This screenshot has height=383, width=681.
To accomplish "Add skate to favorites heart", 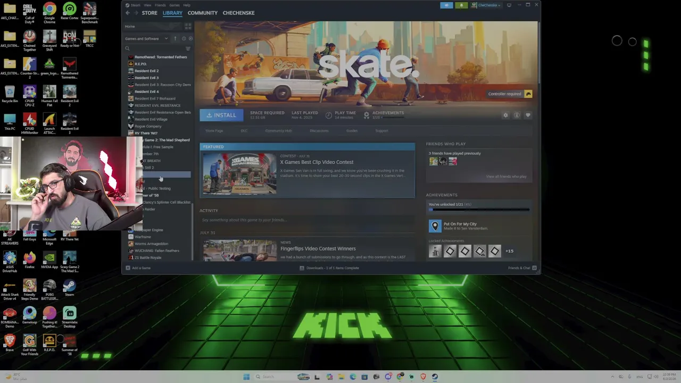I will (528, 115).
